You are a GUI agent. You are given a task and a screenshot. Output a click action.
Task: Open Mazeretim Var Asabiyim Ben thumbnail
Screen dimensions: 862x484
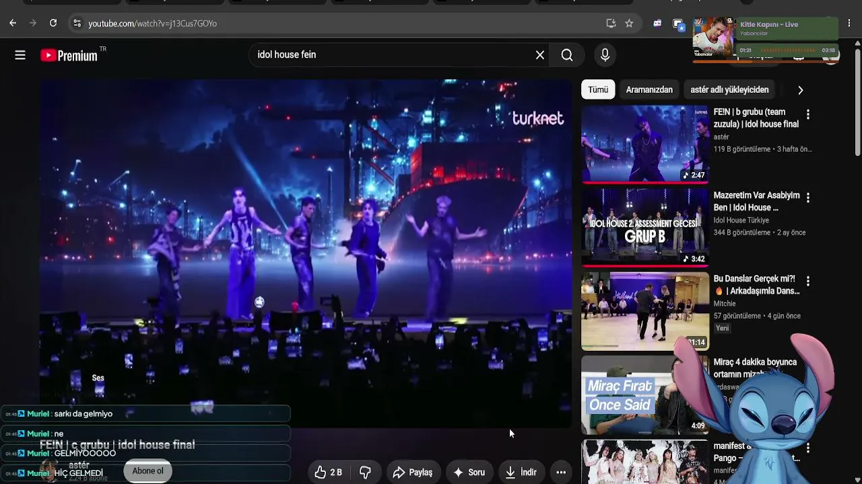[x=645, y=227]
